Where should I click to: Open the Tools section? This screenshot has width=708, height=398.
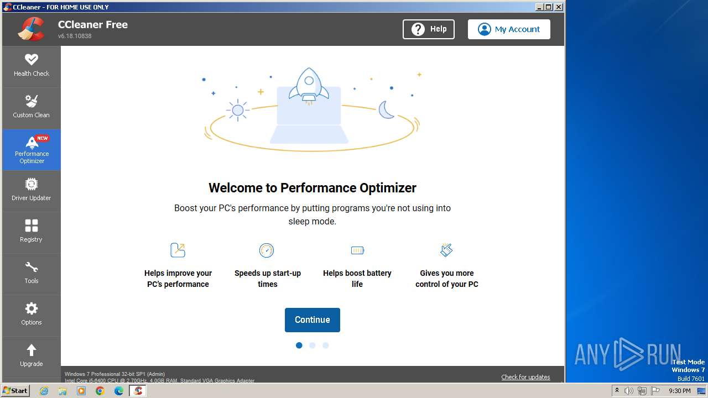[32, 274]
